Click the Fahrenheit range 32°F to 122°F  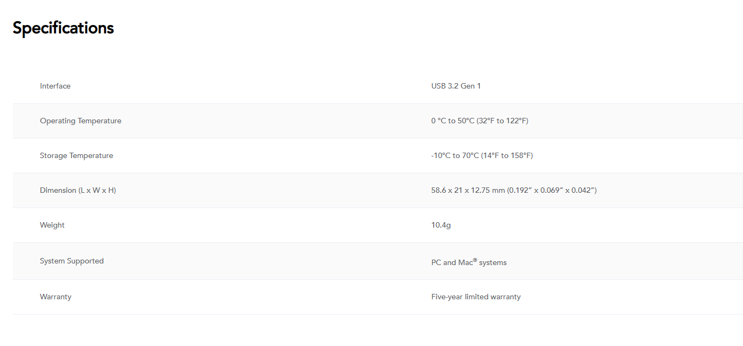503,121
